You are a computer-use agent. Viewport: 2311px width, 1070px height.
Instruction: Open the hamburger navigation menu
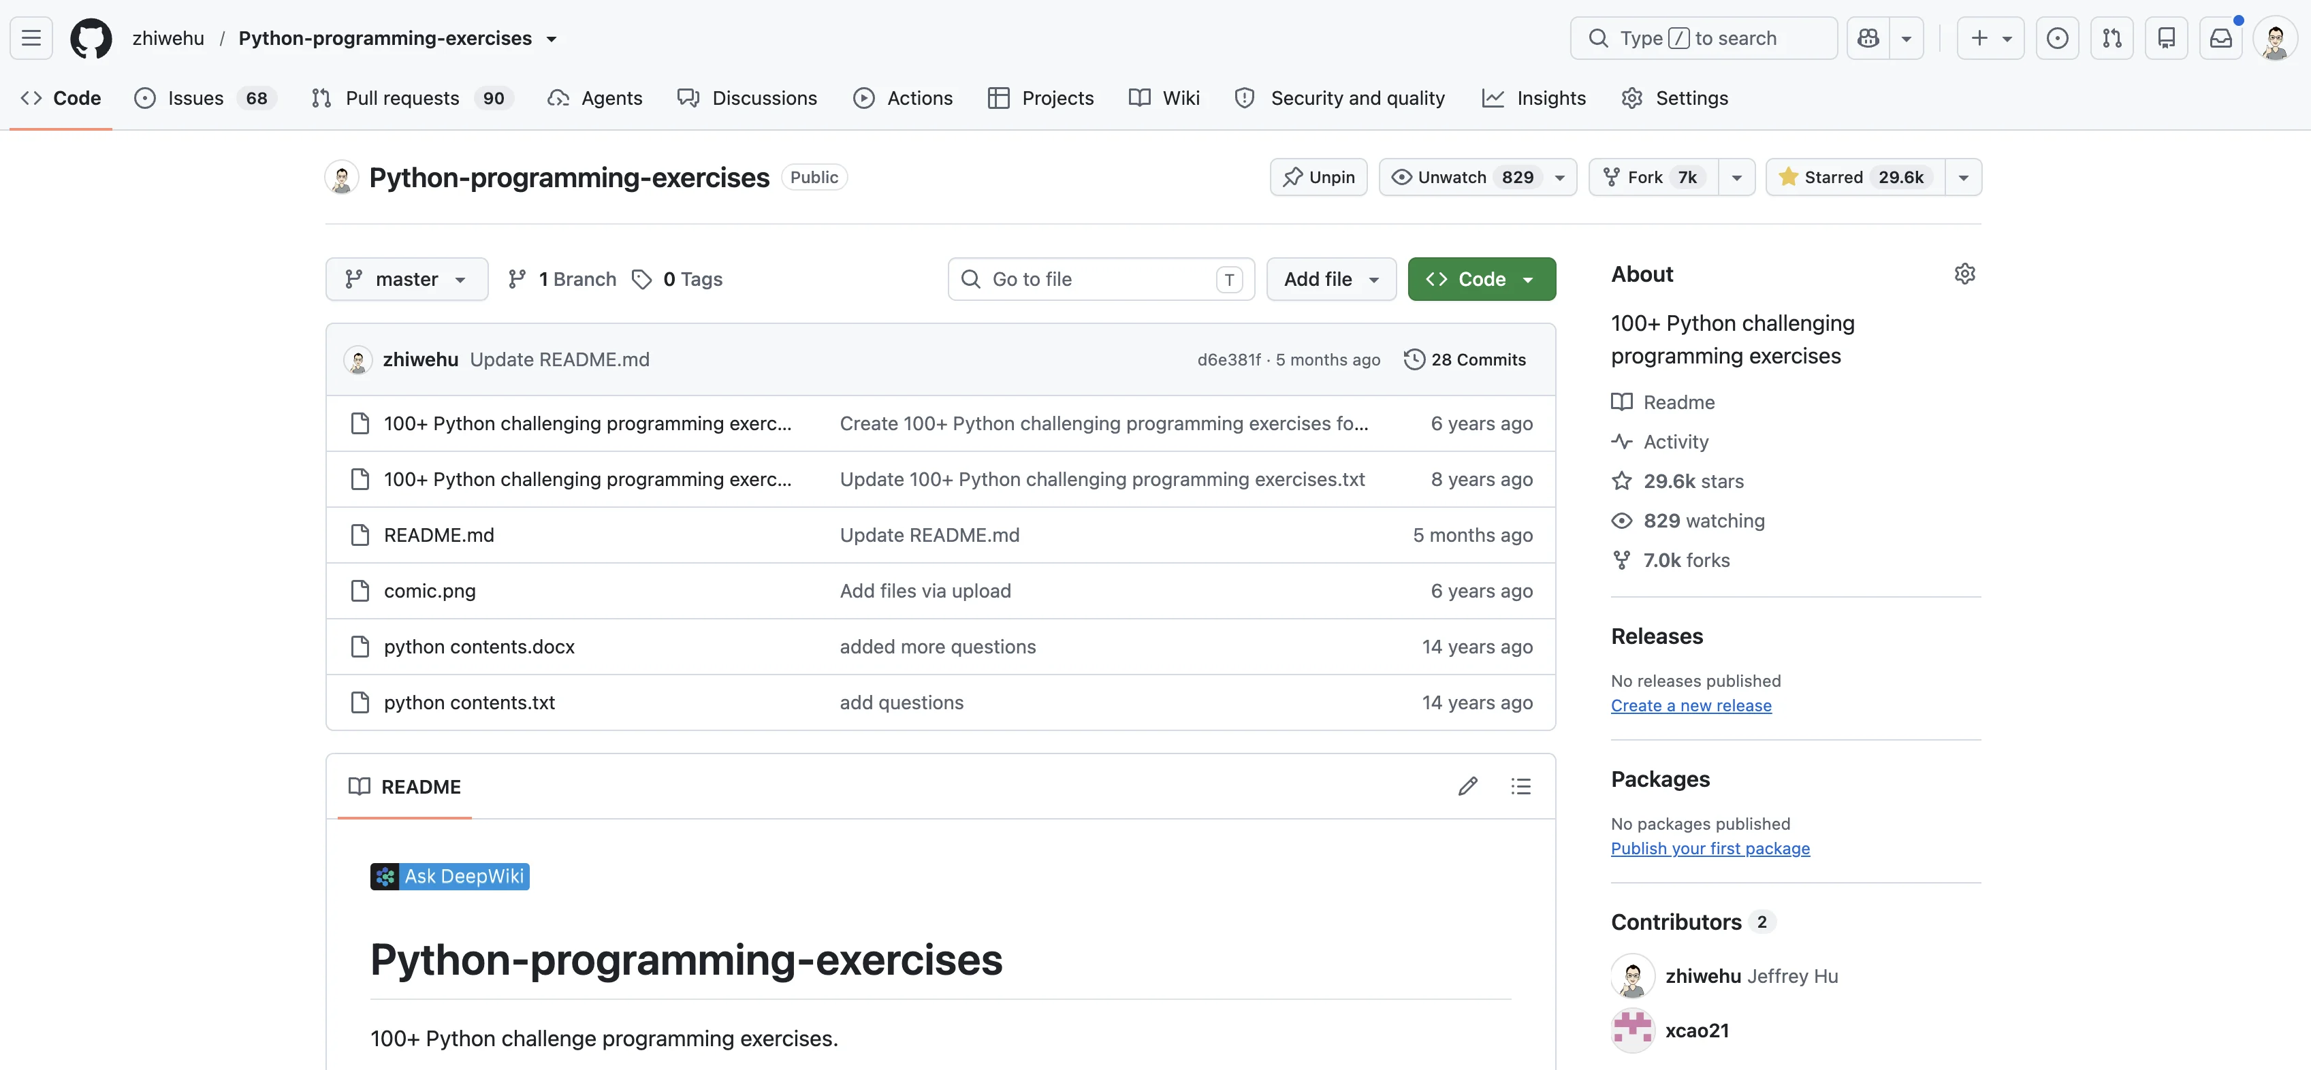[31, 37]
